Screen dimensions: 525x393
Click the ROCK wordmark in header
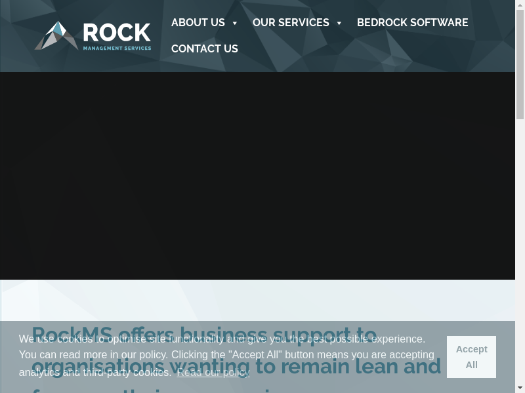[x=117, y=32]
